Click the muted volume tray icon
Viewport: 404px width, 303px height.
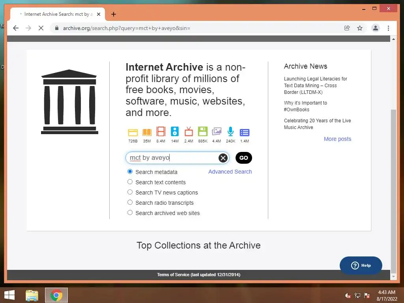(348, 295)
